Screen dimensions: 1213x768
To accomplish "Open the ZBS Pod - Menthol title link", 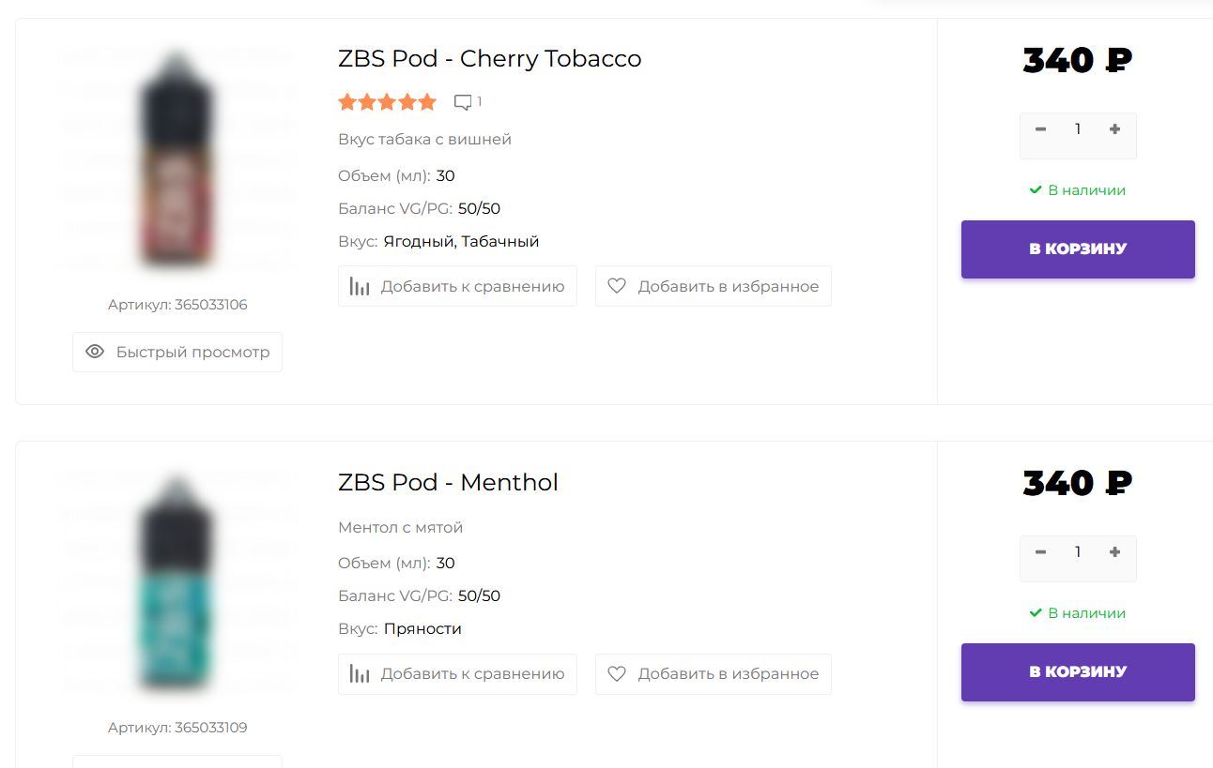I will 448,482.
